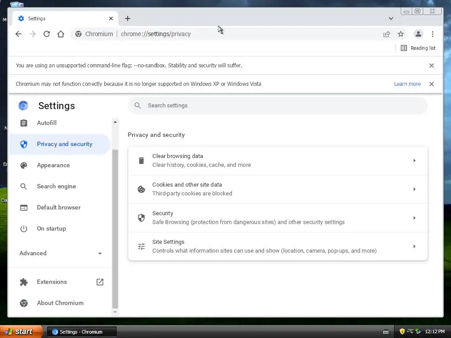Click the taskbar clock
Image resolution: width=451 pixels, height=338 pixels.
pyautogui.click(x=435, y=332)
